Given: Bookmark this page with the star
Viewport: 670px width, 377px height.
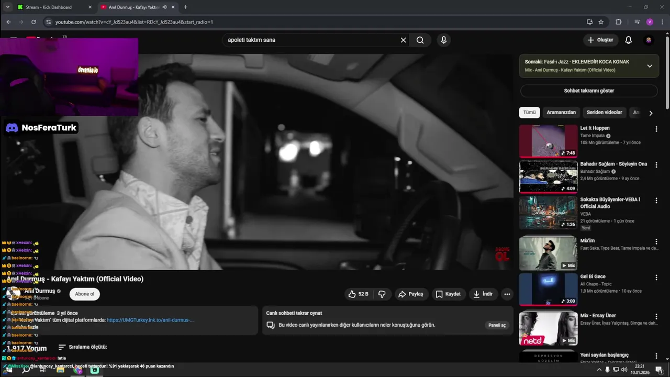Looking at the screenshot, I should [x=601, y=22].
